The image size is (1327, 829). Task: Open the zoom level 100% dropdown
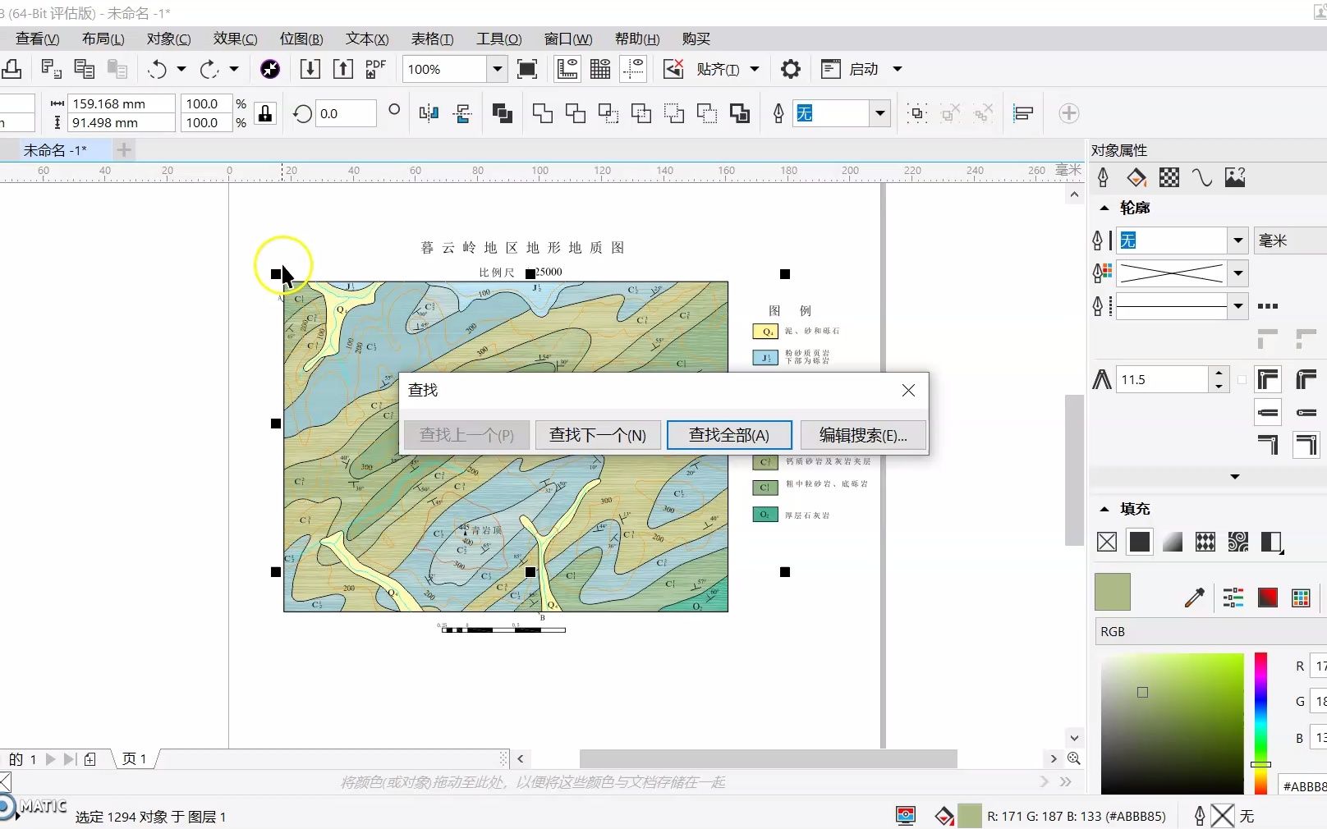tap(497, 69)
